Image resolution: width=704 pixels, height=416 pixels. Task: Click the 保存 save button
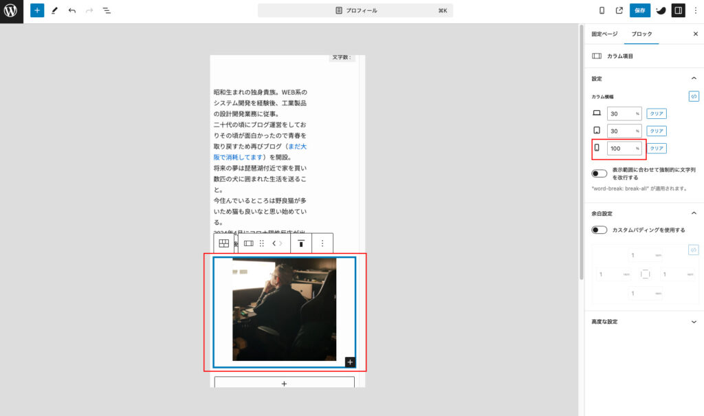coord(640,10)
